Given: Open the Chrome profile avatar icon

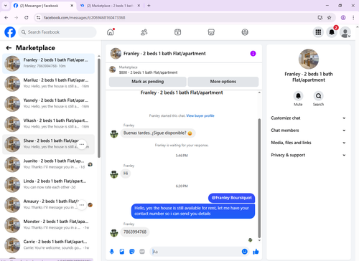Looking at the screenshot, I should point(343,17).
